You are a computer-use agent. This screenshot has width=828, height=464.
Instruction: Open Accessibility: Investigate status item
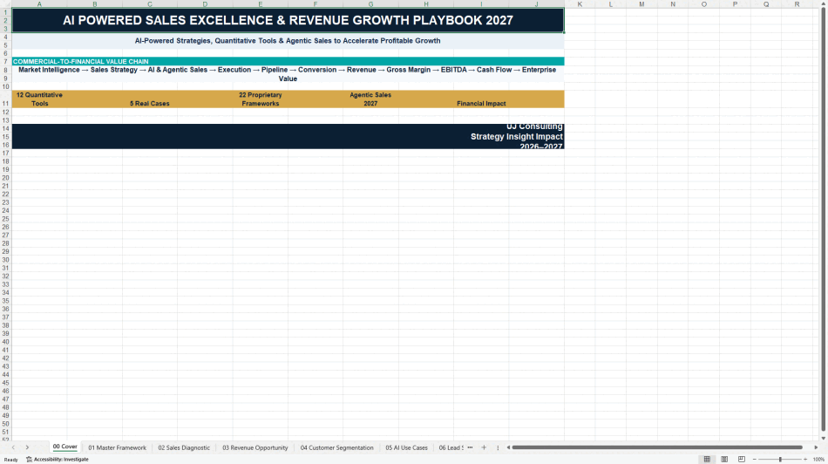pyautogui.click(x=57, y=460)
